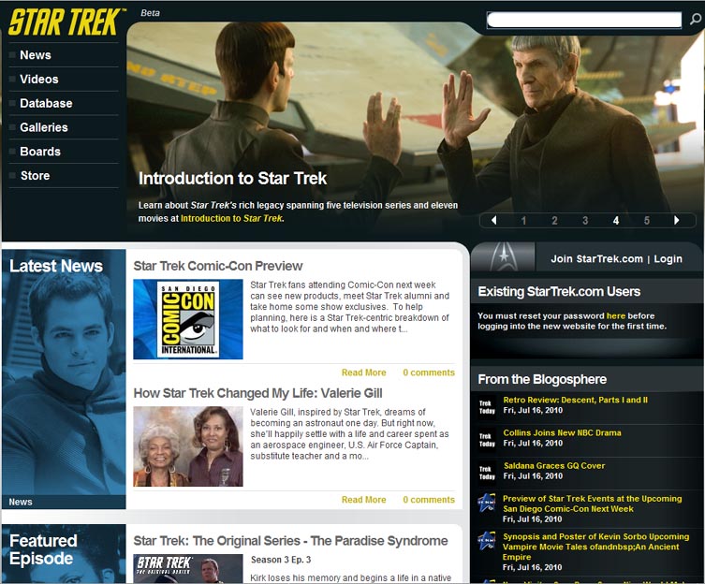Click the Latest News Kirk image
705x584 pixels.
64,379
